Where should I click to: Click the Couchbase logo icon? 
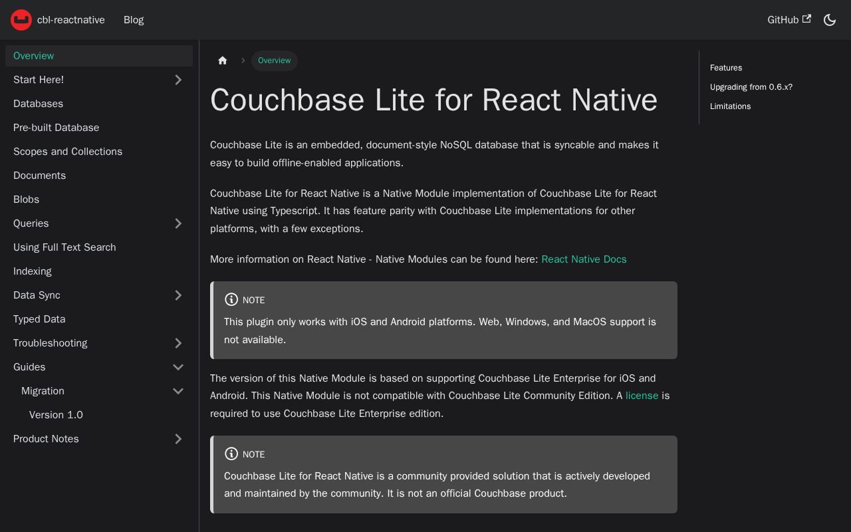coord(21,20)
